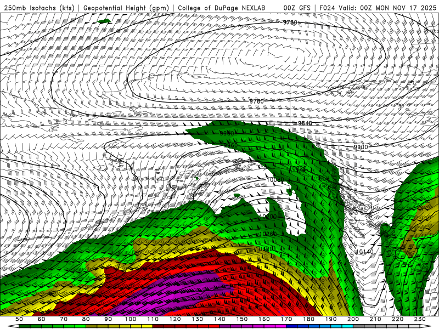Click the 10140 height contour label

pyautogui.click(x=364, y=252)
